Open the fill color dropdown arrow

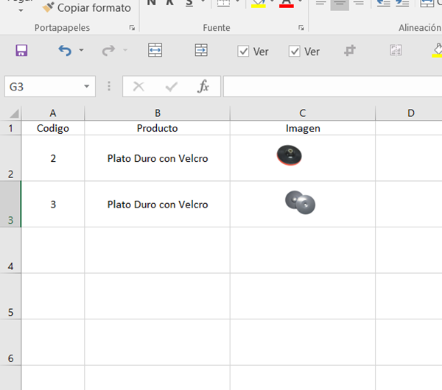point(272,1)
